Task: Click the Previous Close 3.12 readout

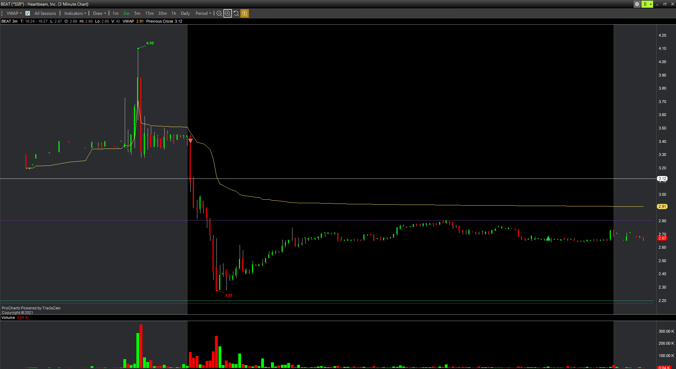Action: (164, 21)
